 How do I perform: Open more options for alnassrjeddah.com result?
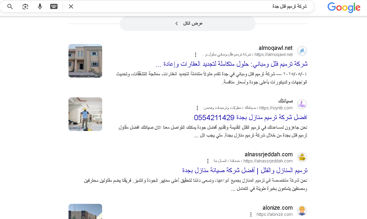pos(208,161)
